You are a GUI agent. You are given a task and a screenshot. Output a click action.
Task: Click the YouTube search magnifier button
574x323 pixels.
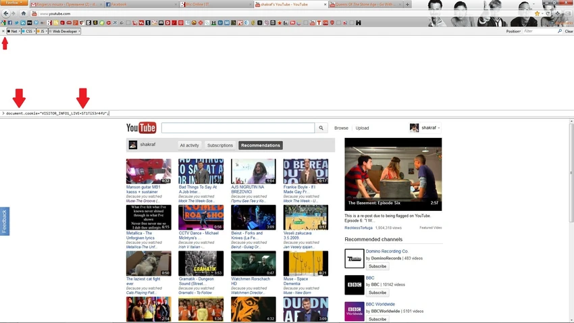pos(321,128)
